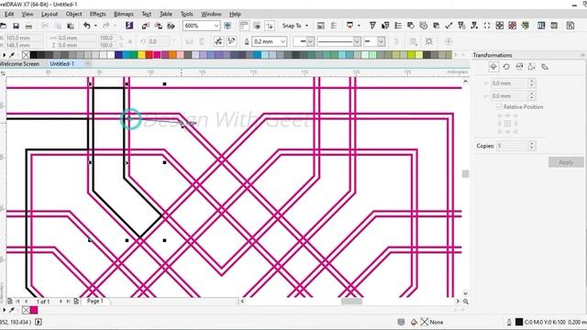Select the Rotate tab in Transformations
The width and height of the screenshot is (587, 330).
(506, 67)
